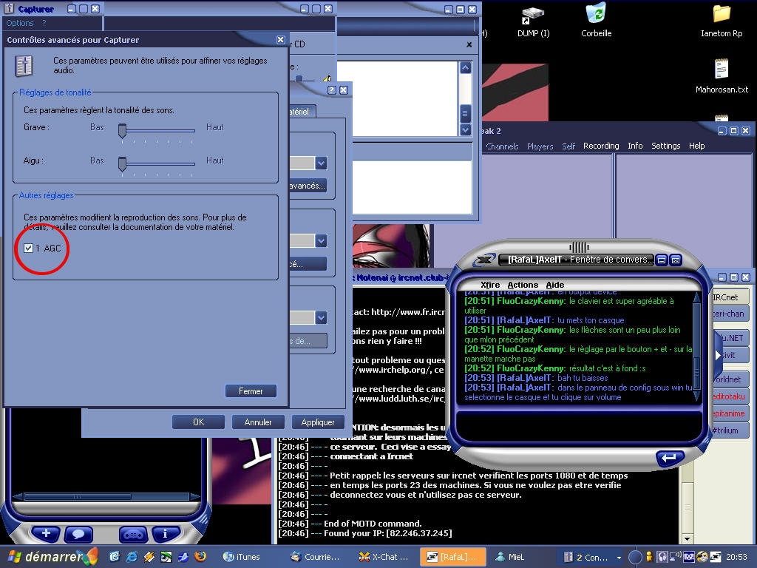
Task: Click the Grave tone slider handle
Action: click(x=123, y=131)
